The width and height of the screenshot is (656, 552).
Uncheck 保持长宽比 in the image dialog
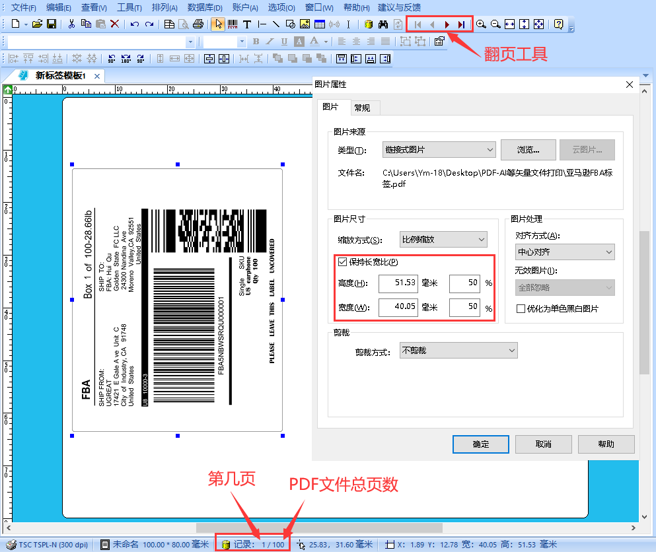coord(342,263)
